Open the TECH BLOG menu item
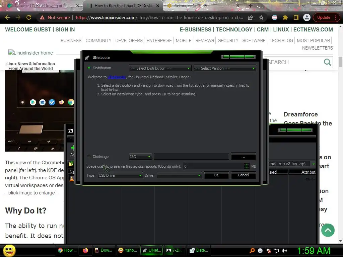 (281, 40)
